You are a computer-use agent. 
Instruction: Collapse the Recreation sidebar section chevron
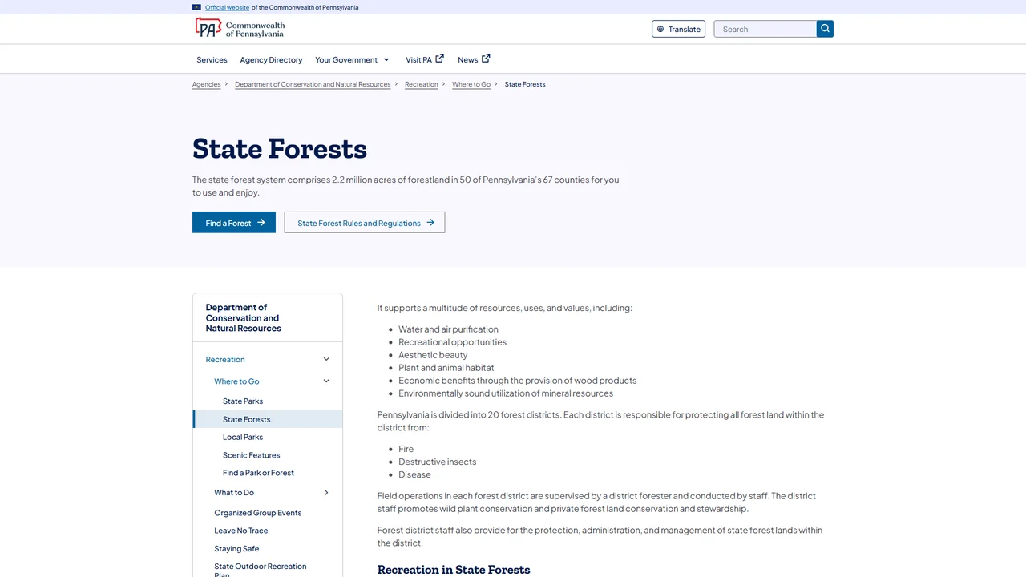tap(326, 359)
